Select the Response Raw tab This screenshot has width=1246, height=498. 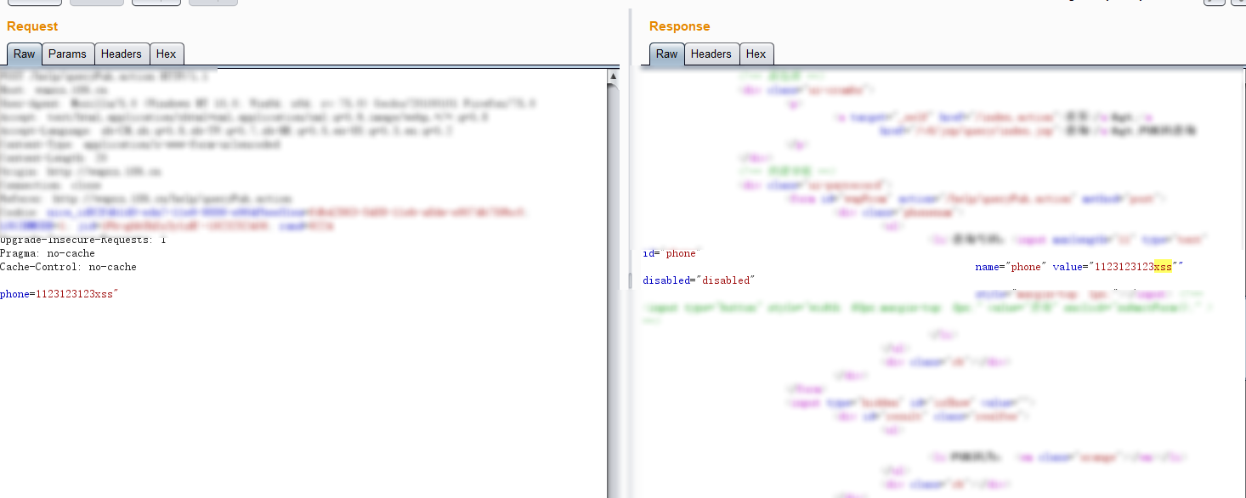[x=666, y=54]
